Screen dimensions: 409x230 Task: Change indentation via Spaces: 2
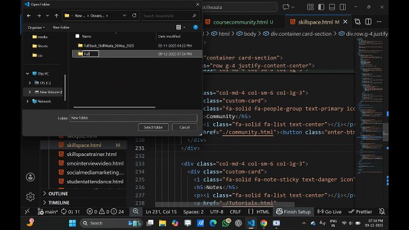point(193,211)
